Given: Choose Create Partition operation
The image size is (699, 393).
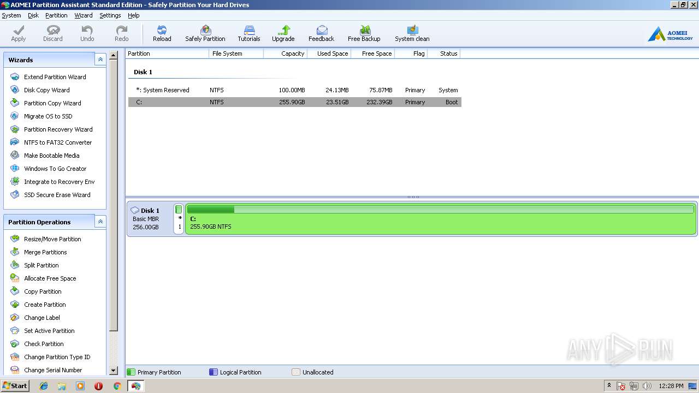Looking at the screenshot, I should pos(45,305).
